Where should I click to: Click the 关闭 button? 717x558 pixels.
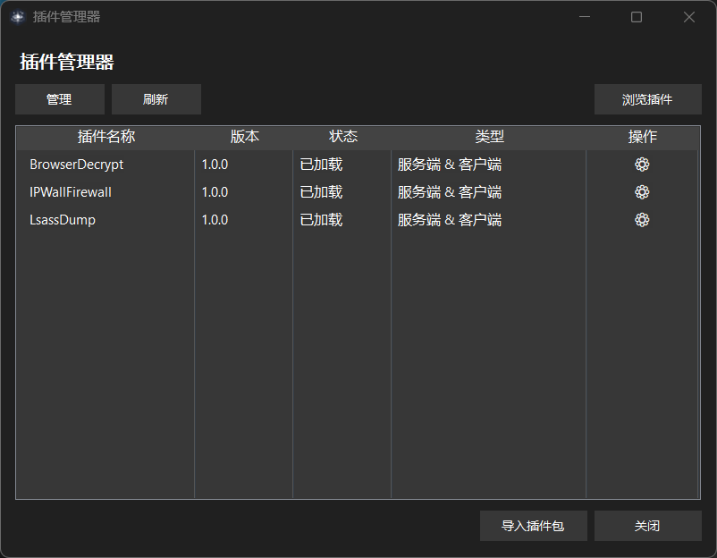[x=648, y=526]
